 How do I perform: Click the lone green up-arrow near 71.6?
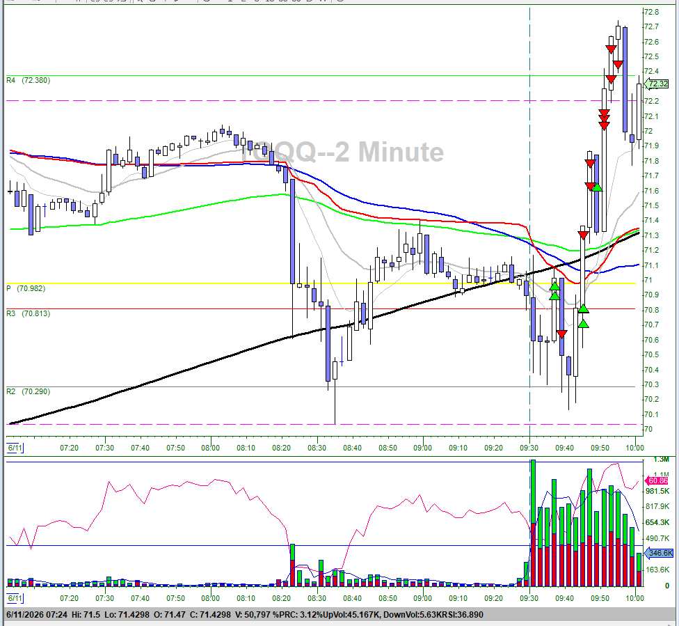coord(597,187)
